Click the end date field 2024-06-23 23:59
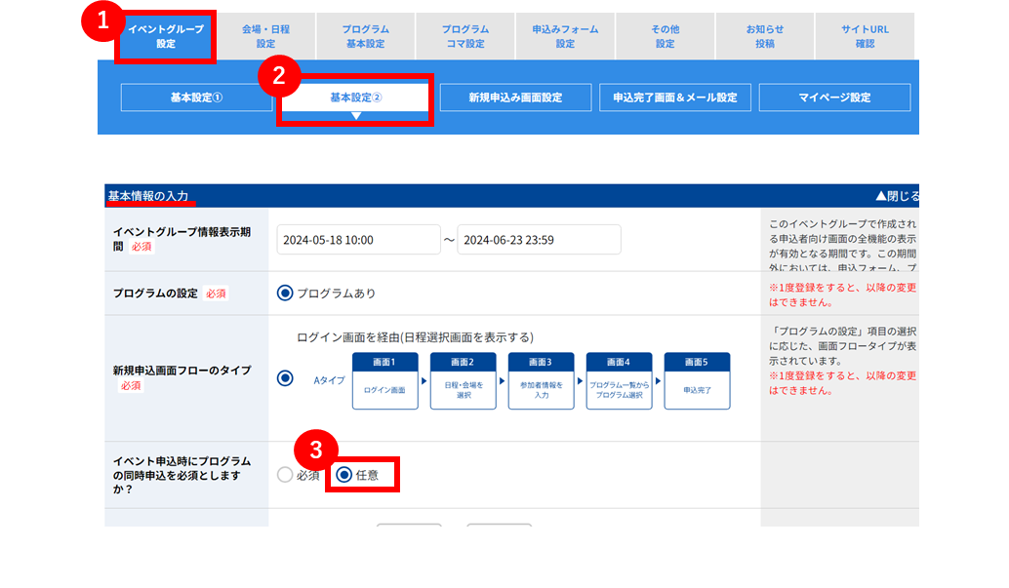1009x588 pixels. 539,240
